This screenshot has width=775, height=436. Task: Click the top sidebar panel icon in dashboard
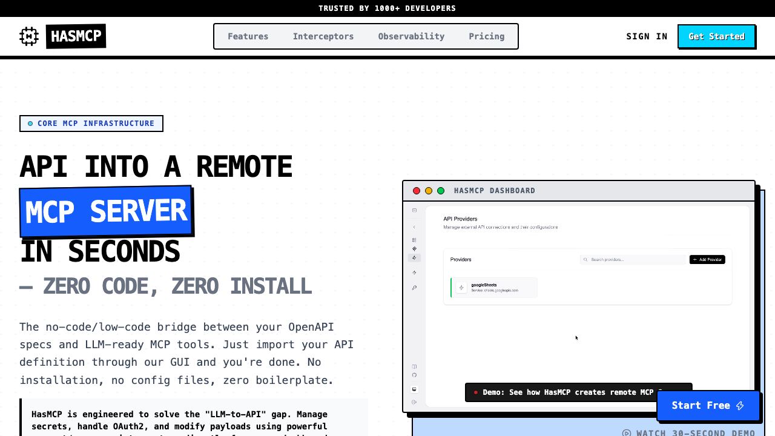click(x=414, y=210)
